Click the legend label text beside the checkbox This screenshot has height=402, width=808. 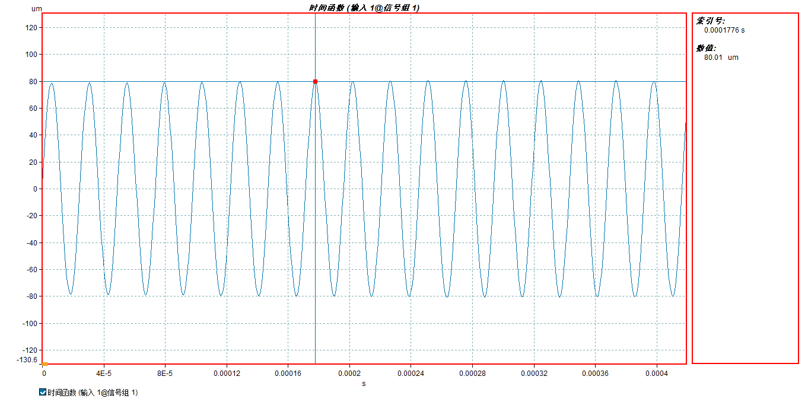93,393
